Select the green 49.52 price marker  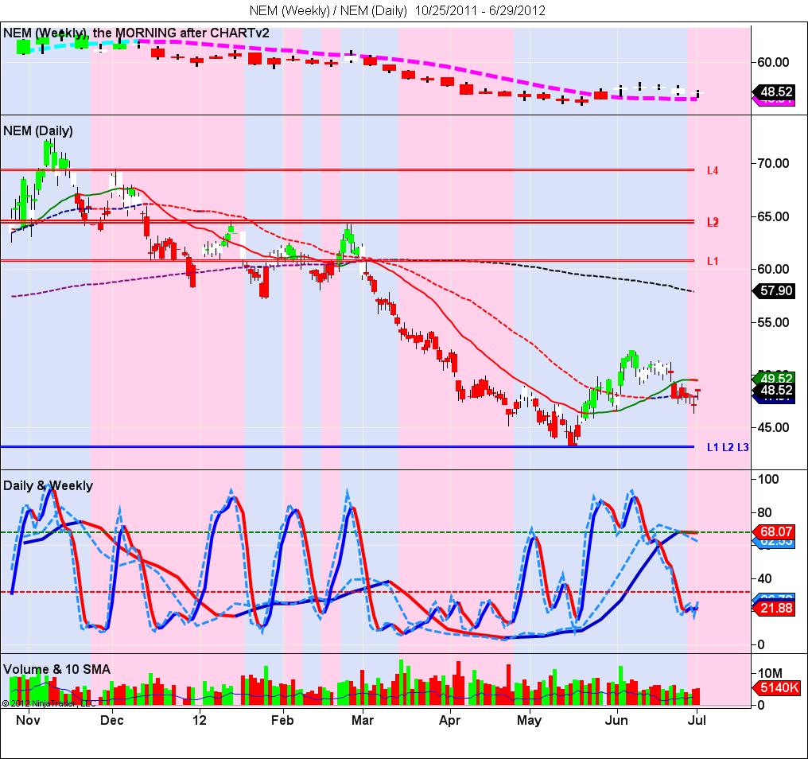tap(774, 379)
